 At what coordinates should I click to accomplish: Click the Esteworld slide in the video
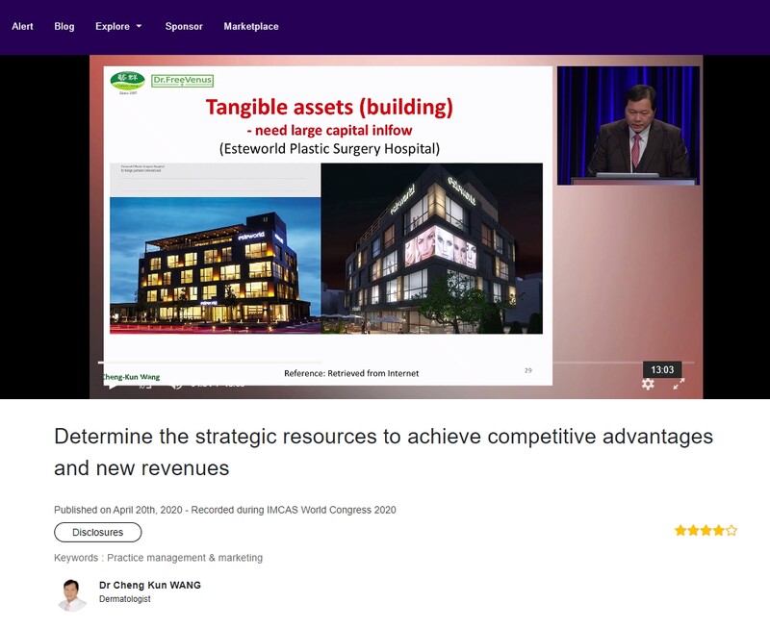[327, 226]
